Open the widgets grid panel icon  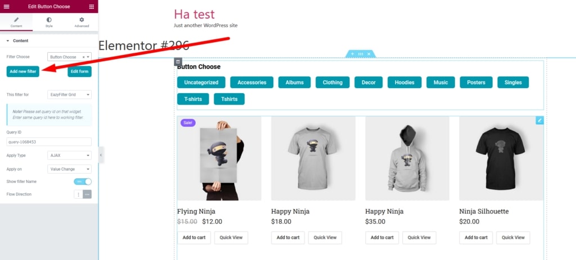(x=92, y=7)
